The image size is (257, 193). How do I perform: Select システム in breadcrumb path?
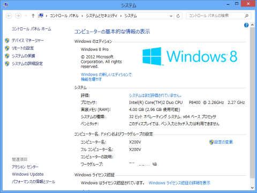tap(131, 16)
